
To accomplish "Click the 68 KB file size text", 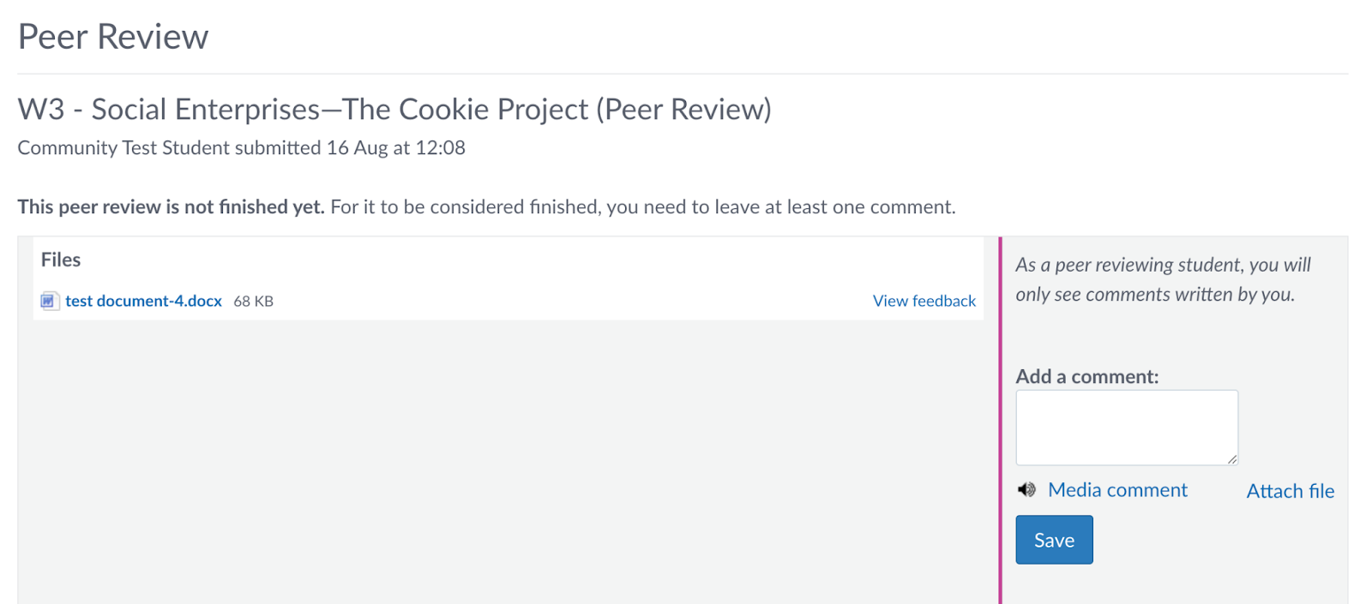I will [x=253, y=302].
